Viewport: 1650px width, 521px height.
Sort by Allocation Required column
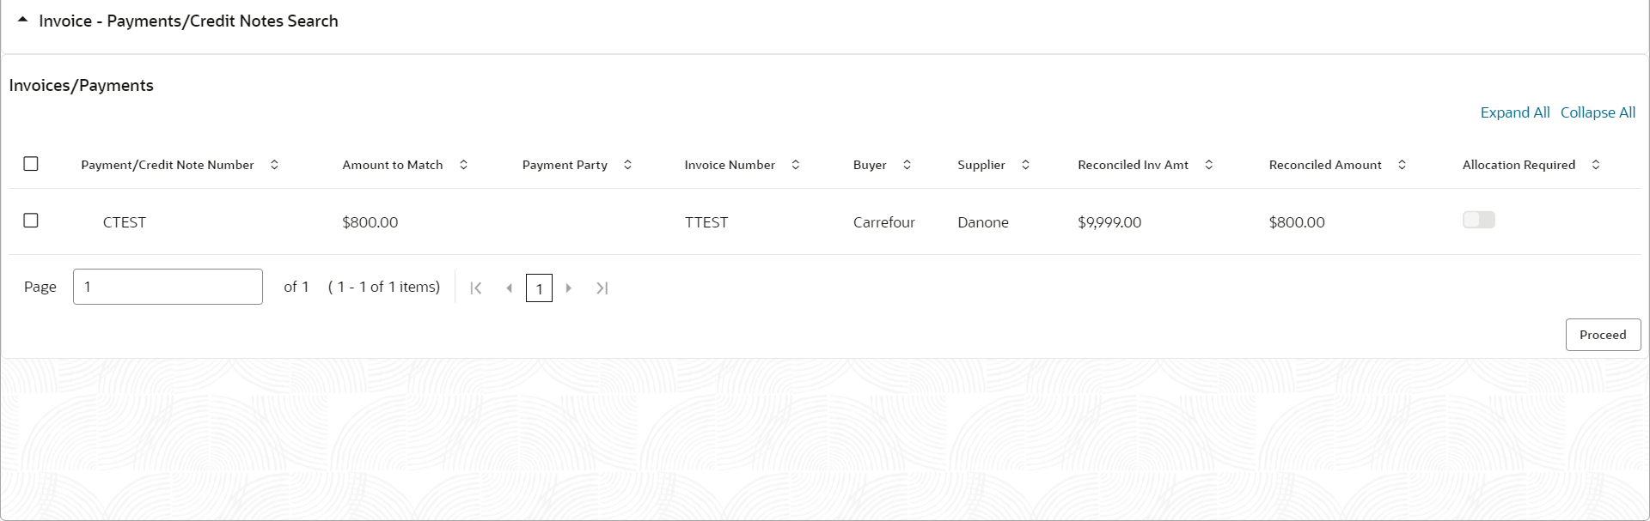click(1596, 165)
